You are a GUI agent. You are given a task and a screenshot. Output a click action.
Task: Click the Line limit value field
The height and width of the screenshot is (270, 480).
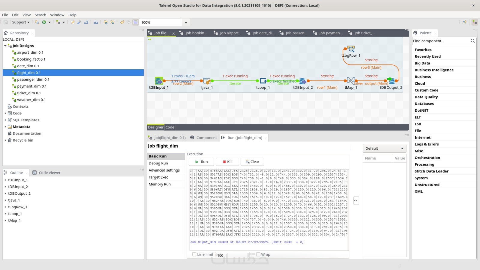233,255
